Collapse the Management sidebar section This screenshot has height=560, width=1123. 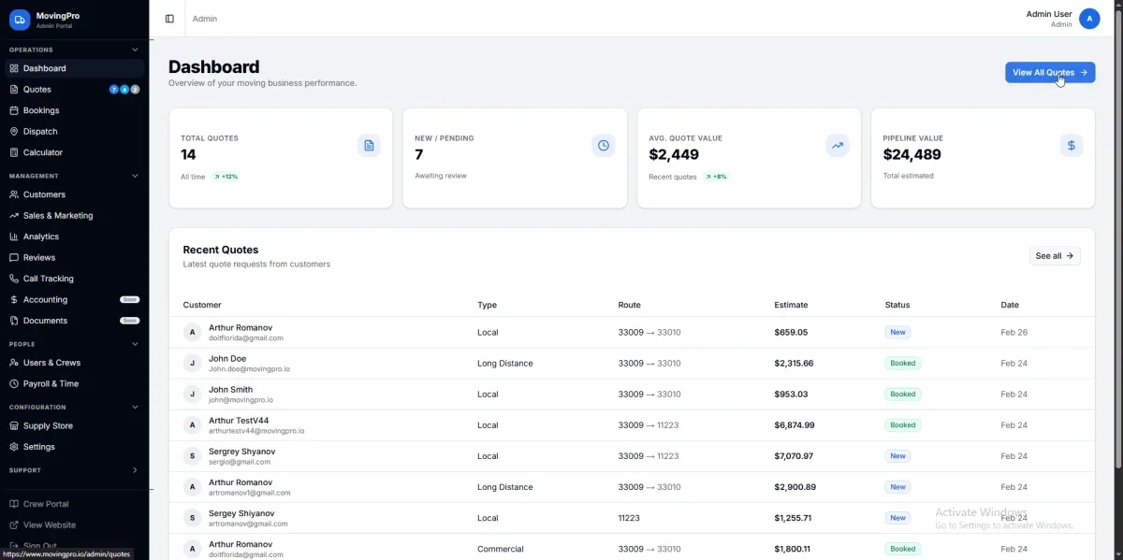[135, 176]
